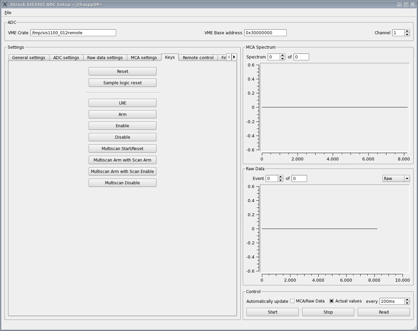Toggle the Actual values checkbox
This screenshot has width=418, height=331.
point(332,301)
